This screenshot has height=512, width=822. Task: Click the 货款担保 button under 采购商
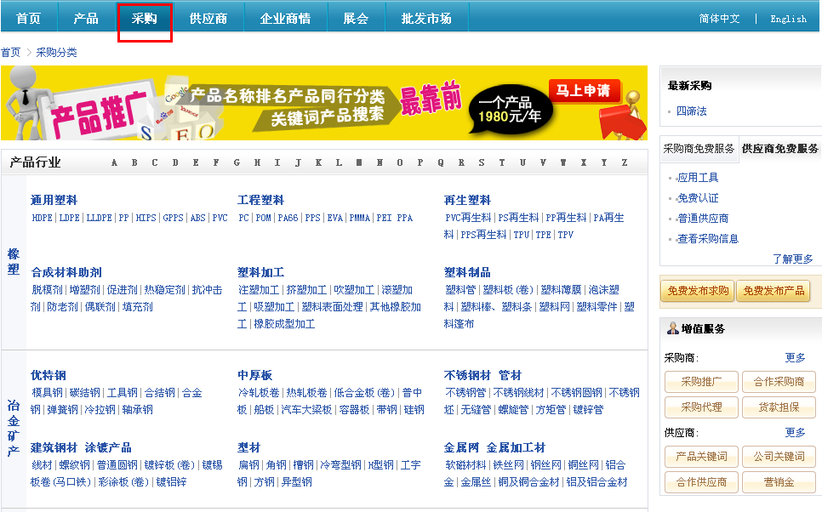click(778, 407)
